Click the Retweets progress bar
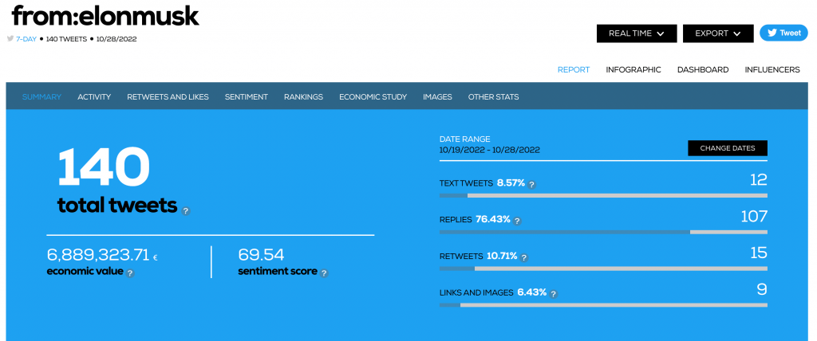Image resolution: width=817 pixels, height=341 pixels. pos(603,268)
